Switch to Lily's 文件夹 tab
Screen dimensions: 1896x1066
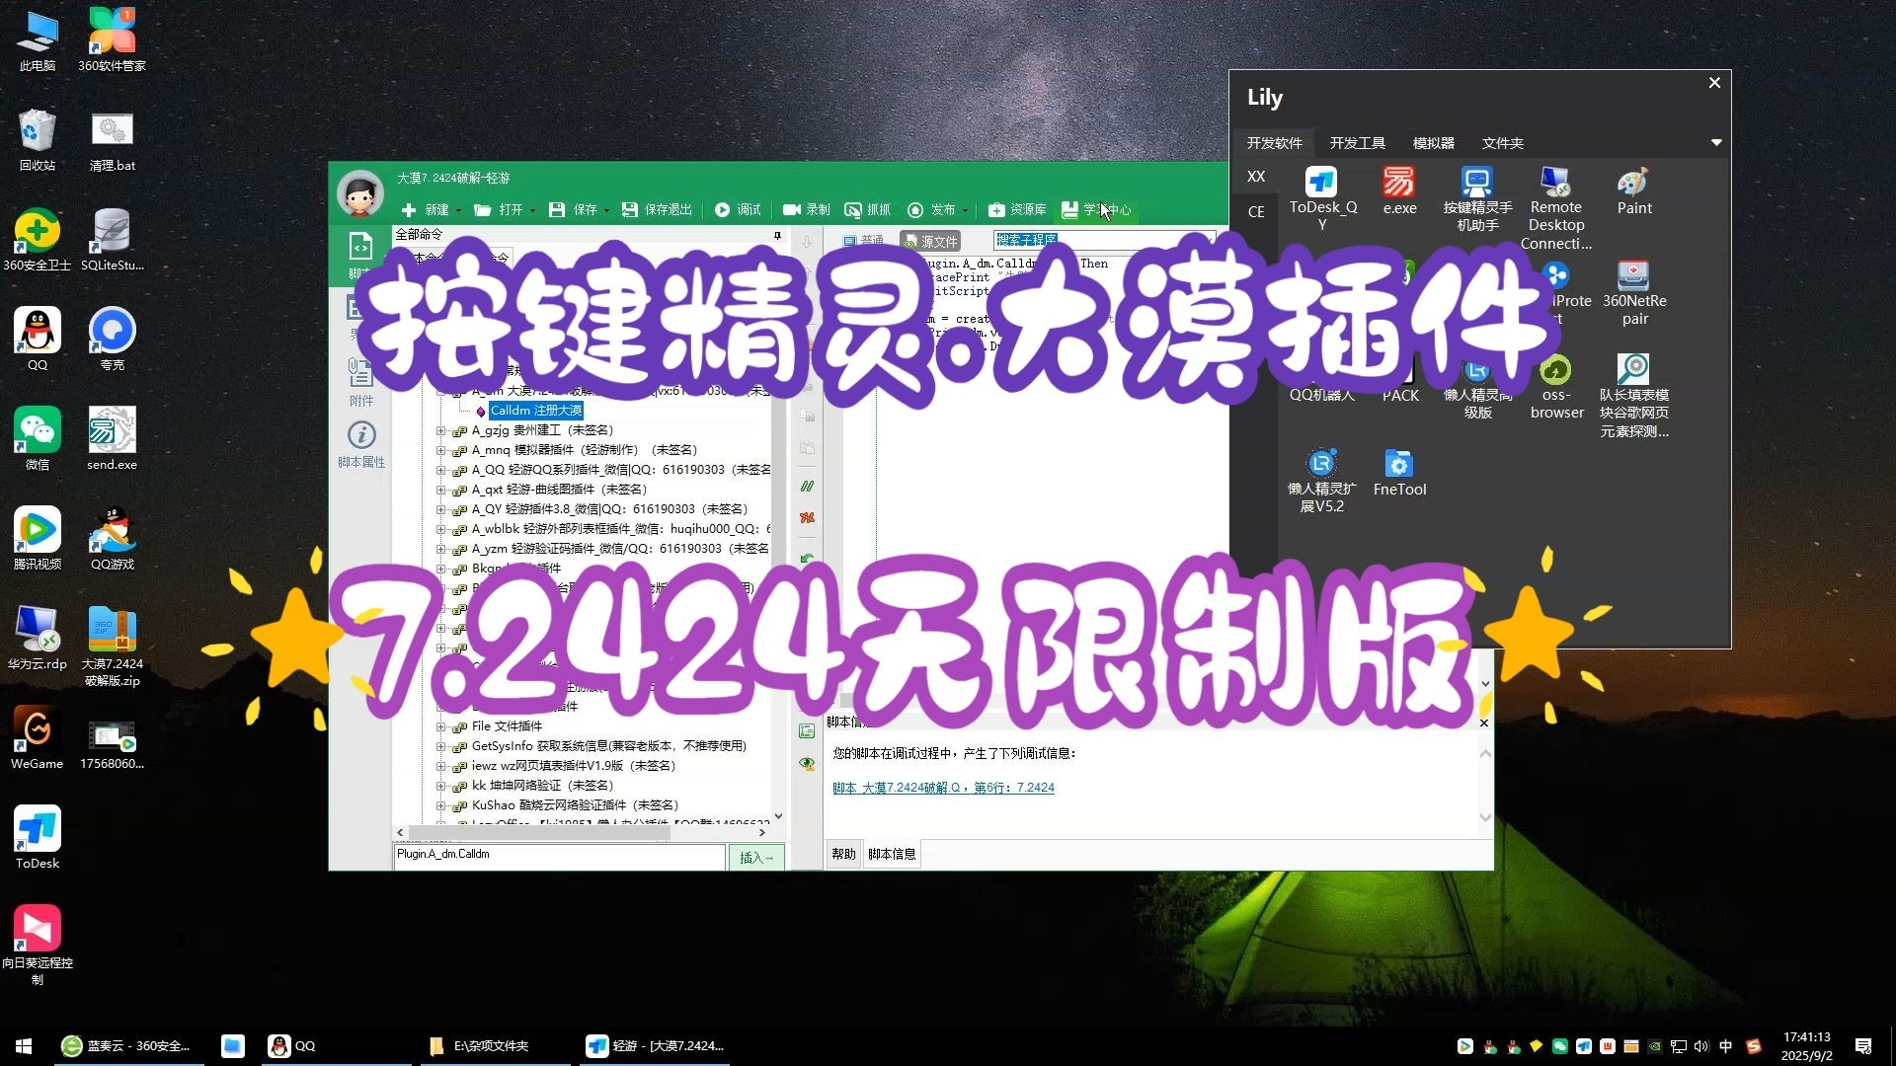1502,143
